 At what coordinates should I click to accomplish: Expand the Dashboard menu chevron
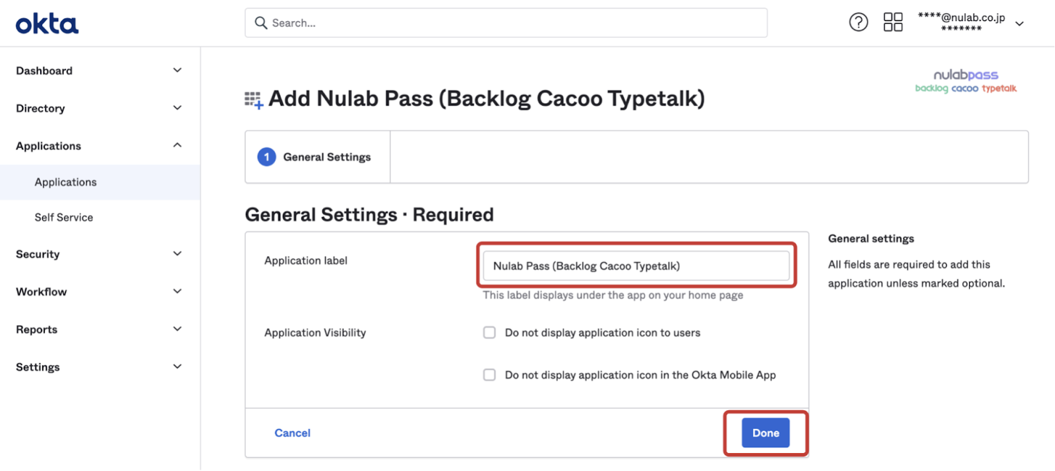click(177, 70)
